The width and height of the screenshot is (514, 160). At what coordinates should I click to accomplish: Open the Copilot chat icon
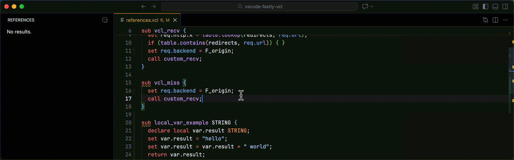tap(365, 6)
